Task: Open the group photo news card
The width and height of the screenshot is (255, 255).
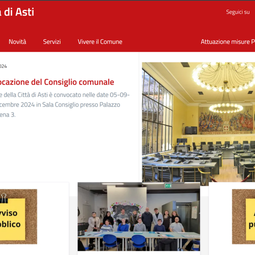Action: click(x=139, y=216)
